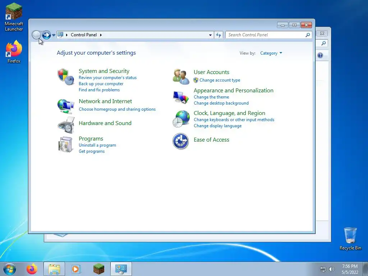Open Clock, Language, and Region heading
The width and height of the screenshot is (368, 276).
coord(229,113)
